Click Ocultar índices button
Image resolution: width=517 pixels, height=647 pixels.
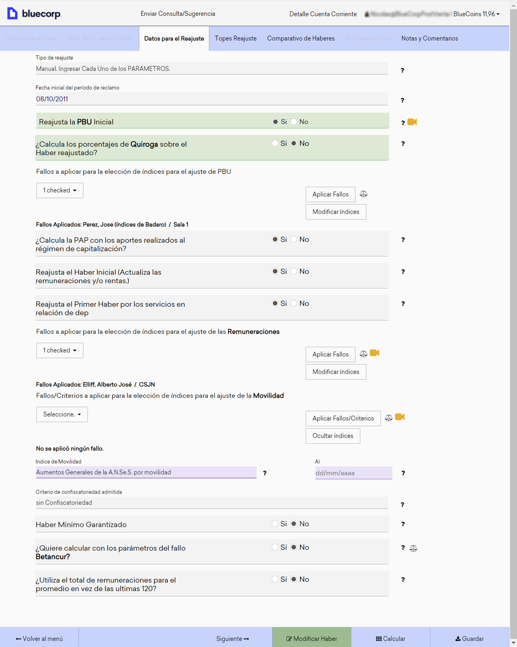tap(333, 436)
